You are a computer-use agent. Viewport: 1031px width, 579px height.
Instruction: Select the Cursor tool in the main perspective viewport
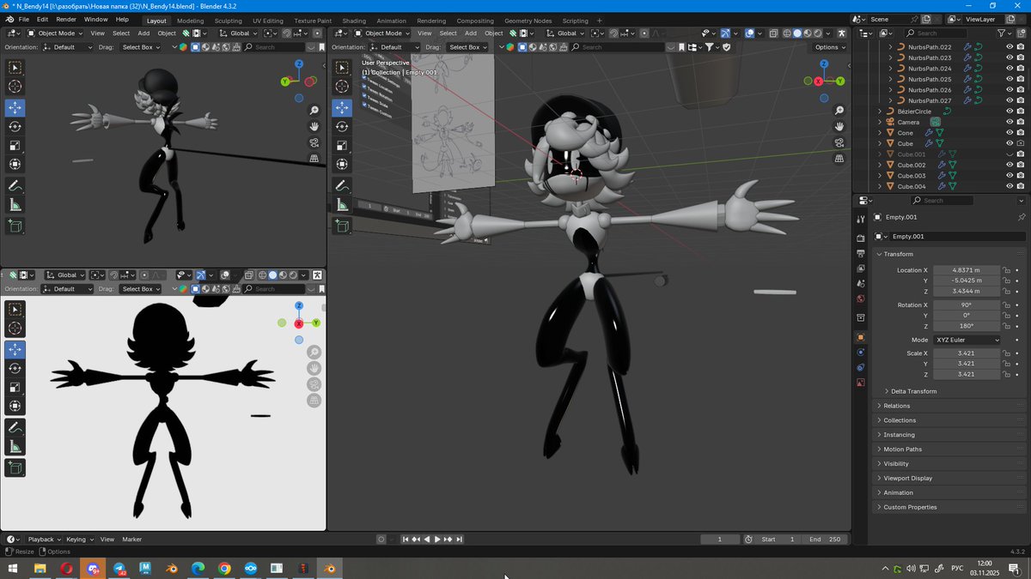[342, 86]
